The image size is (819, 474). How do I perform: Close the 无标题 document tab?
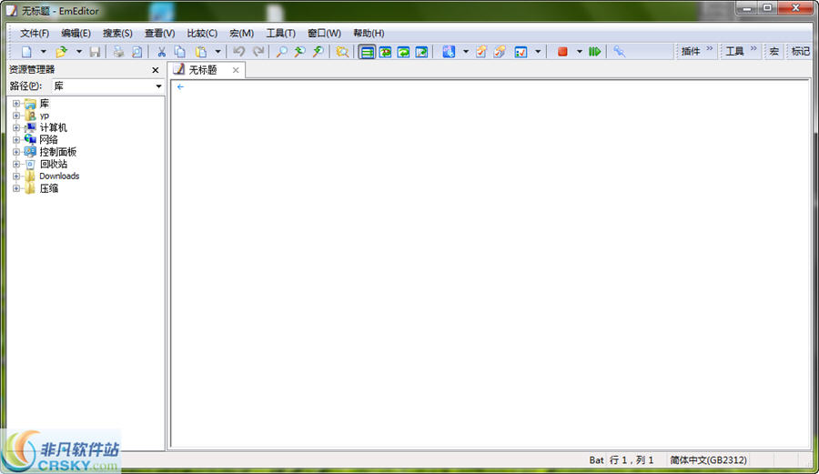(236, 70)
